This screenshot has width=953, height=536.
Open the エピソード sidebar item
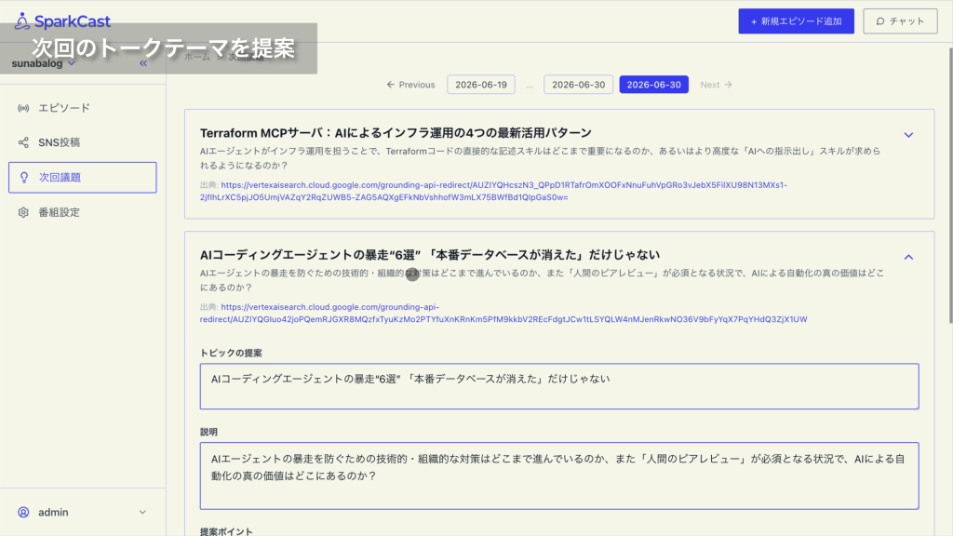(83, 108)
